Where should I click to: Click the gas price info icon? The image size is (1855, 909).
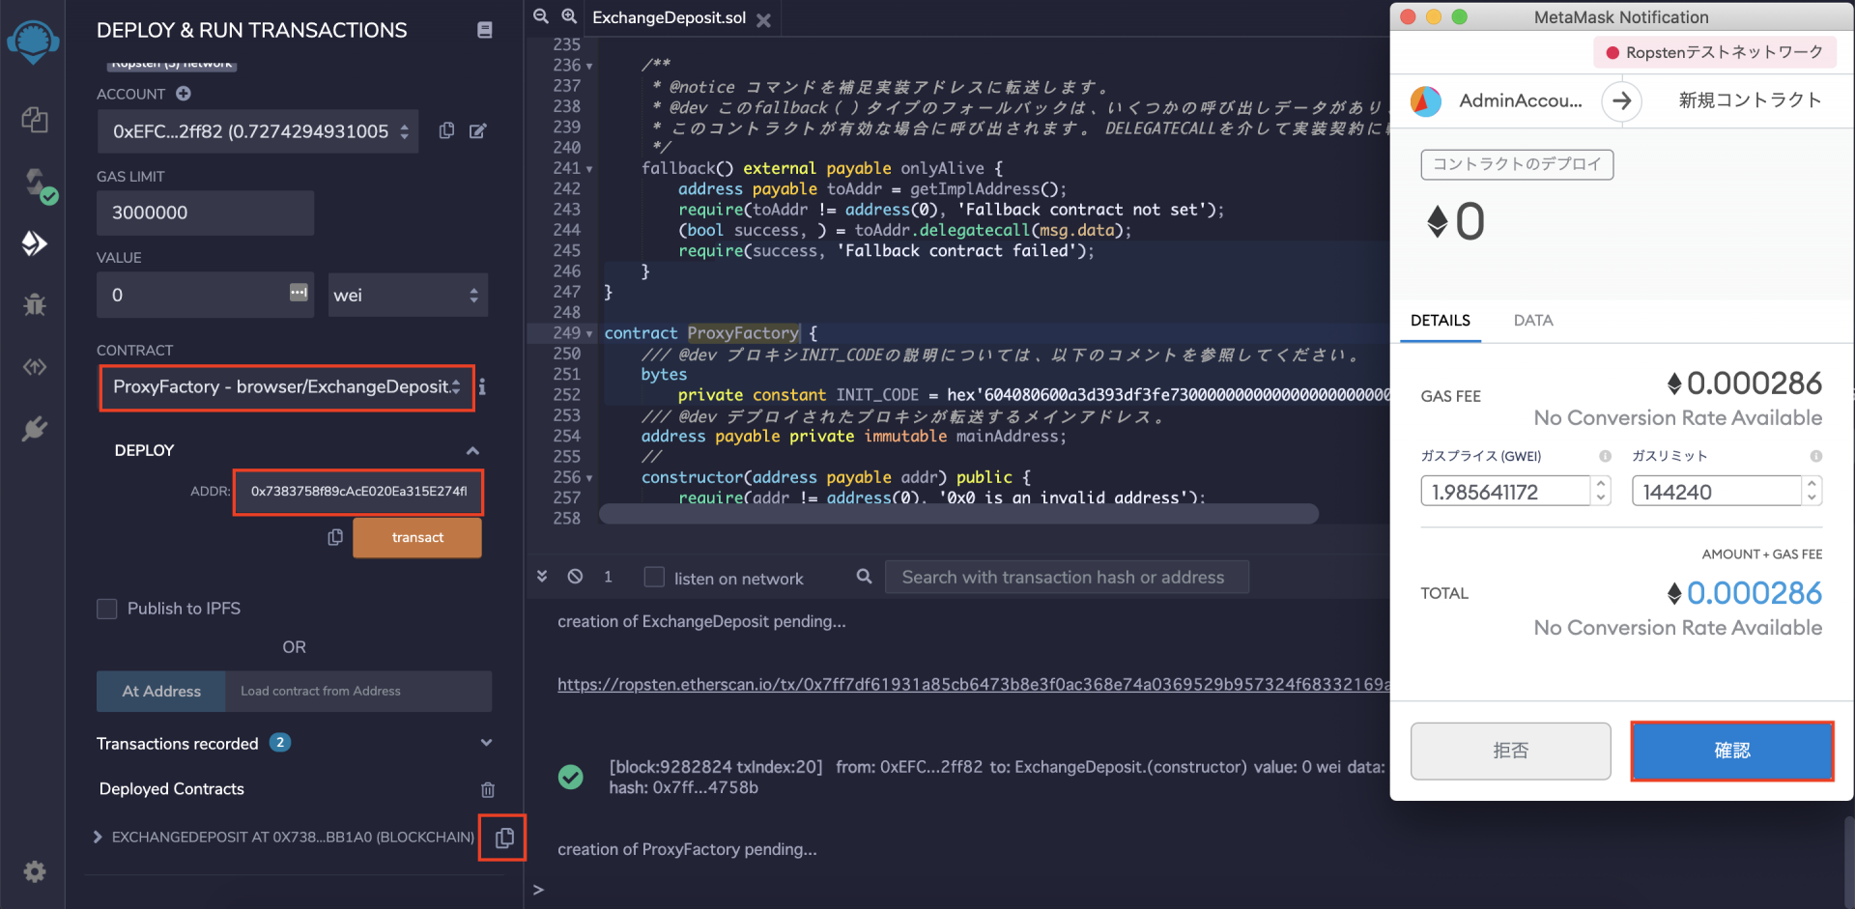click(1605, 456)
